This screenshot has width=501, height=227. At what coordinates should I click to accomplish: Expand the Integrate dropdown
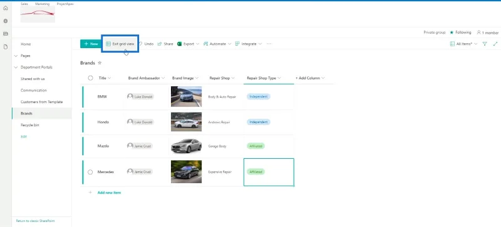pos(260,44)
